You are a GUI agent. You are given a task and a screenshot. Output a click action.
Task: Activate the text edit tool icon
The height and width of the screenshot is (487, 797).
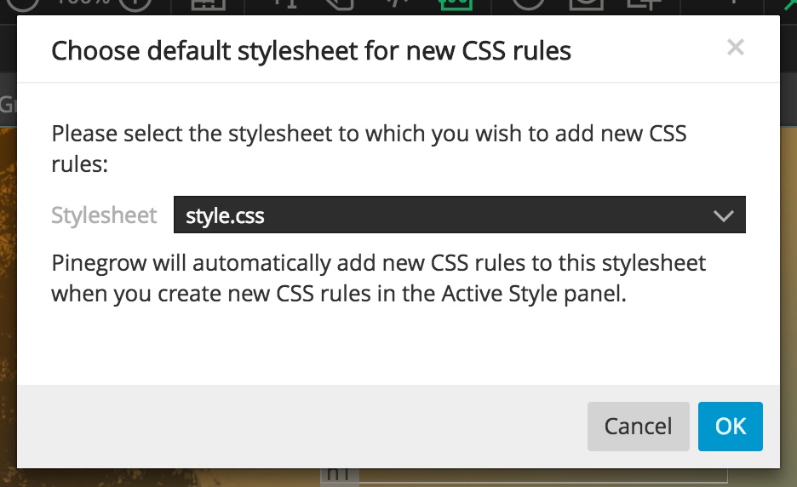tap(285, 4)
